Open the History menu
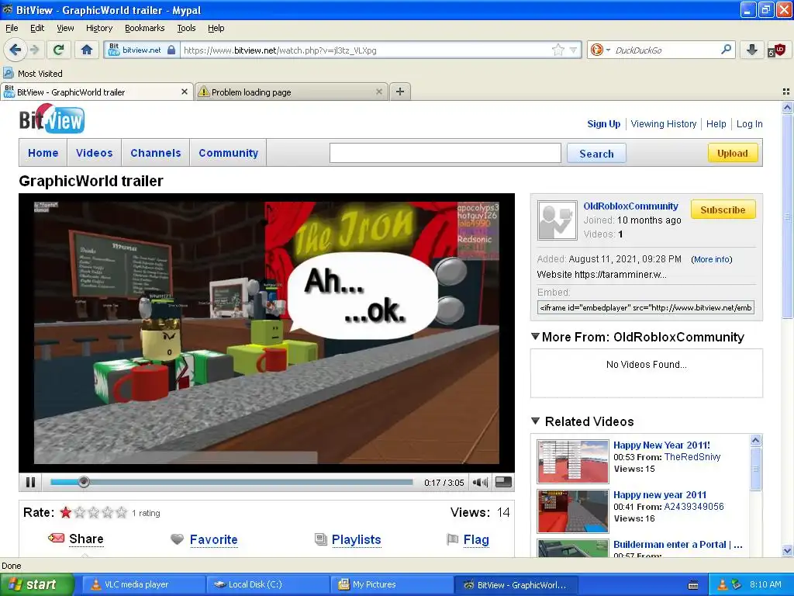The width and height of the screenshot is (794, 596). (x=98, y=28)
